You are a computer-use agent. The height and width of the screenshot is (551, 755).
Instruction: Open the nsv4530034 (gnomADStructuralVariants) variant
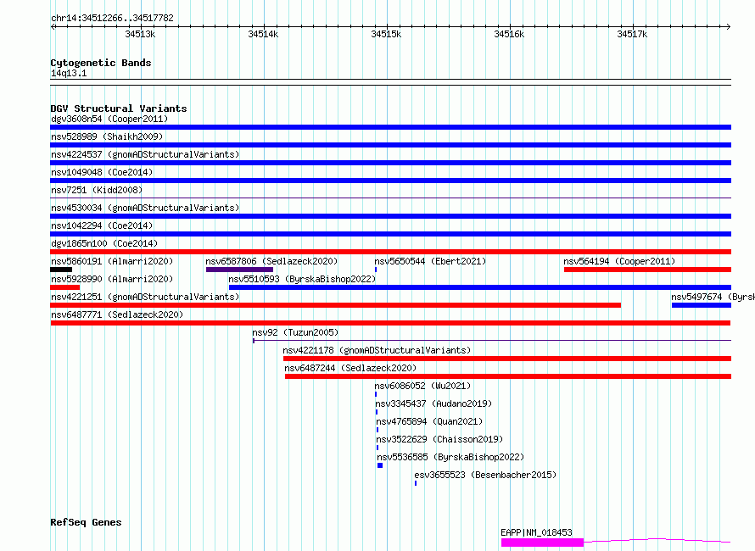[145, 208]
